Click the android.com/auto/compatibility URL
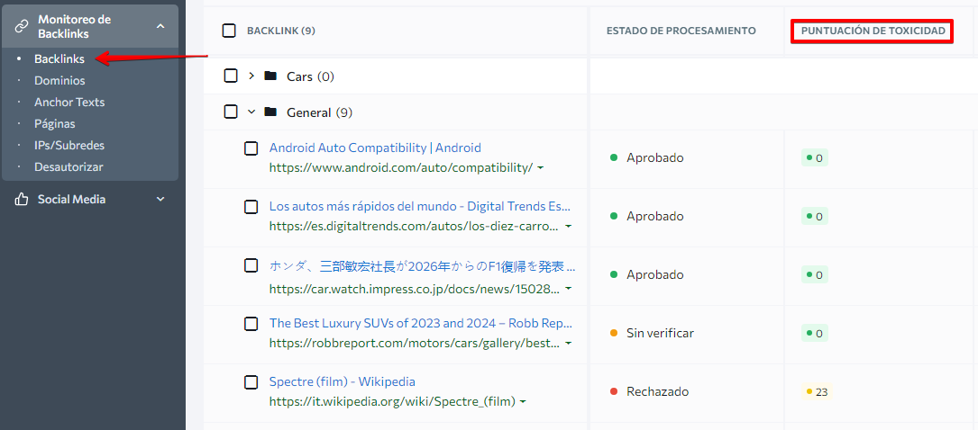This screenshot has height=430, width=978. (401, 168)
